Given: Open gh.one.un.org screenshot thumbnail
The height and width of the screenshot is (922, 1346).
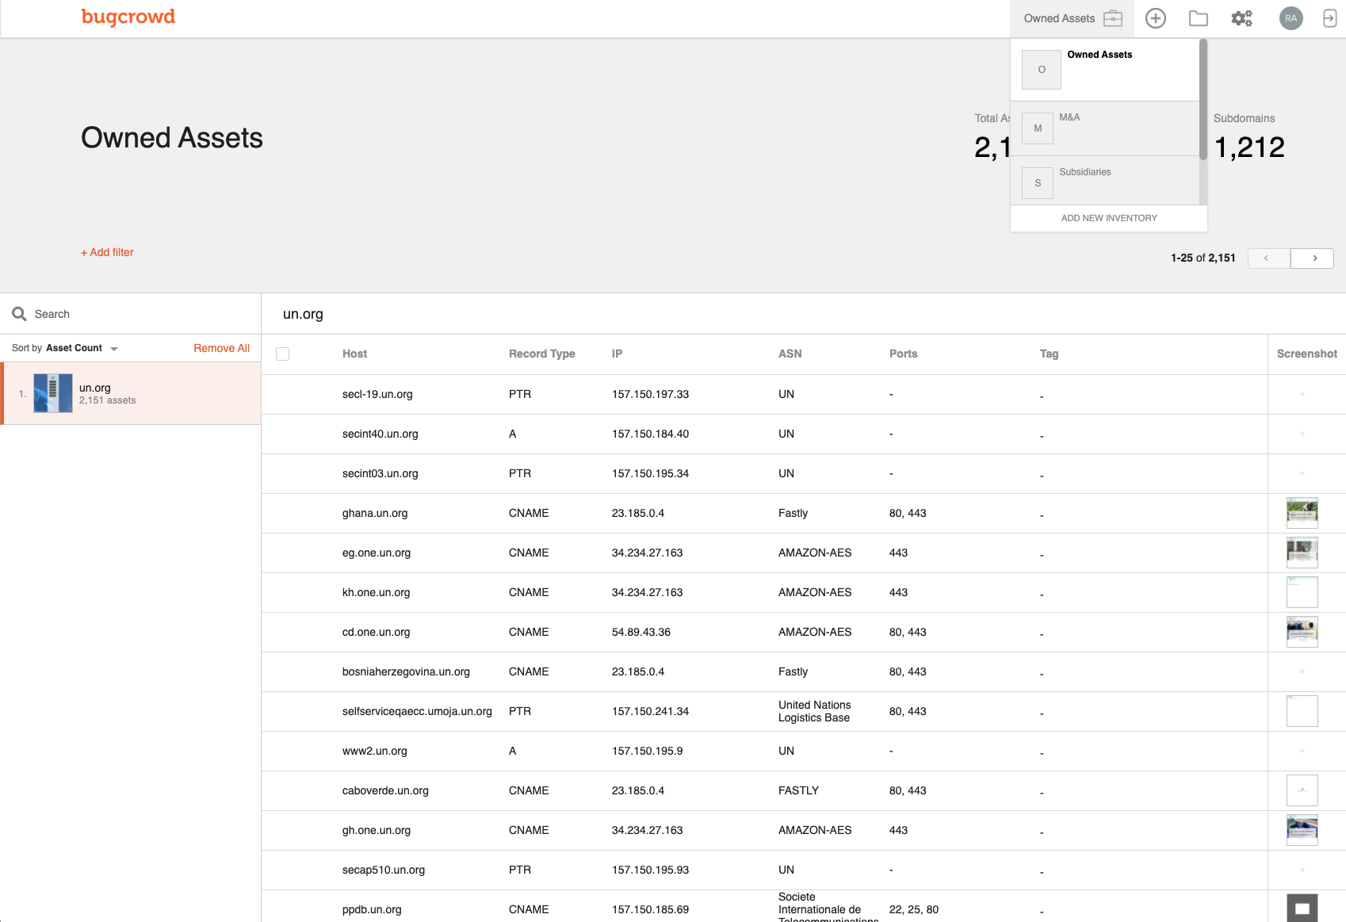Looking at the screenshot, I should [x=1302, y=830].
